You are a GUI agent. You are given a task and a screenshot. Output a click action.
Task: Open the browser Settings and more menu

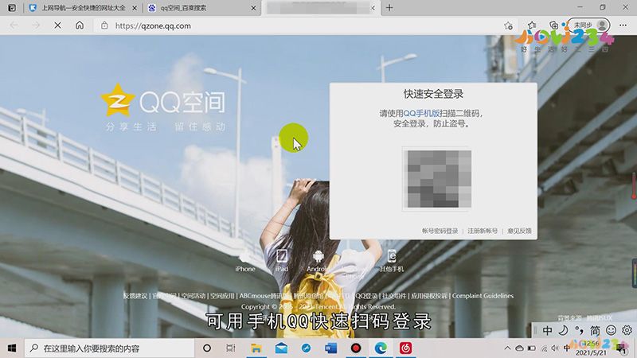623,25
